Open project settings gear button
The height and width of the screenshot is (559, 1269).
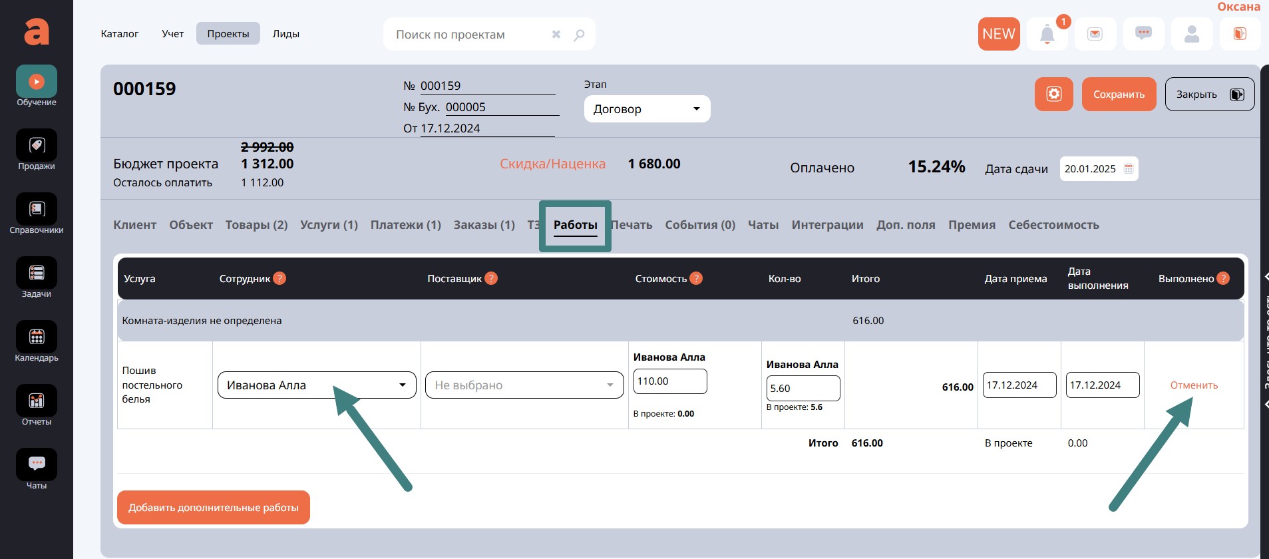pyautogui.click(x=1053, y=94)
